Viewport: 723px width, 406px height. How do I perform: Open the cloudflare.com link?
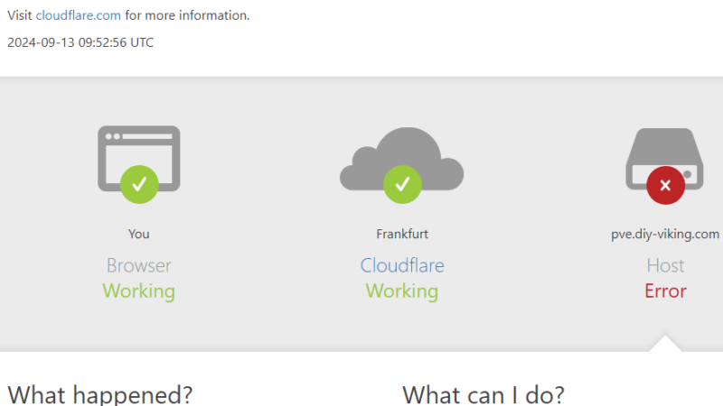78,15
